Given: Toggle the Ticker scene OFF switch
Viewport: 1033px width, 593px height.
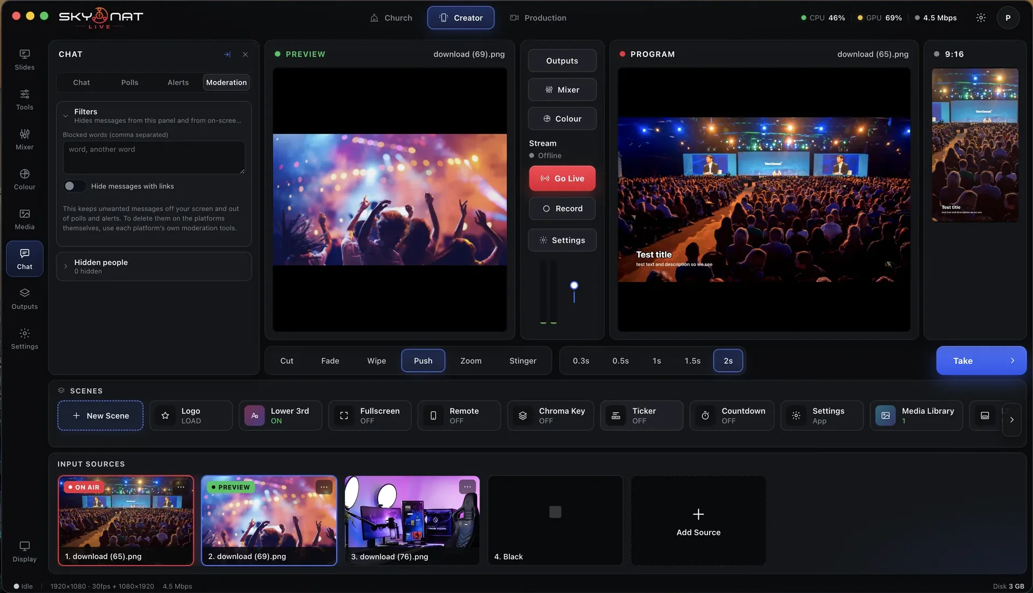Looking at the screenshot, I should (x=641, y=415).
